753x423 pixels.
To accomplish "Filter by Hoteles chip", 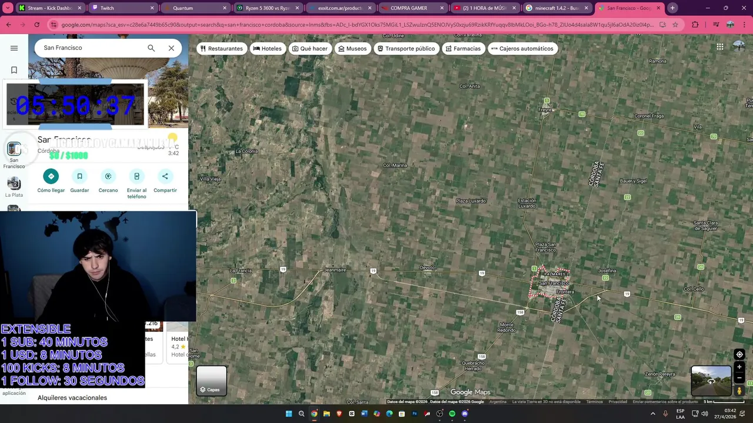I will coord(267,49).
